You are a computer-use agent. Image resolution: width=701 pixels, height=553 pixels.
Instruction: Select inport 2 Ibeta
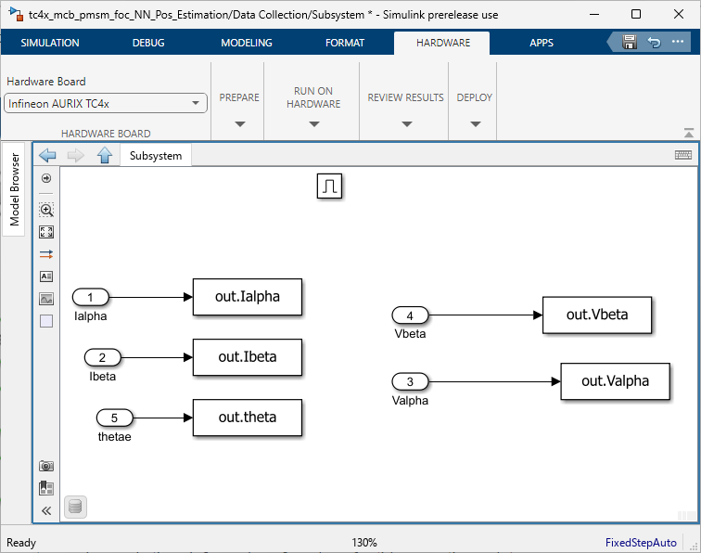(102, 357)
